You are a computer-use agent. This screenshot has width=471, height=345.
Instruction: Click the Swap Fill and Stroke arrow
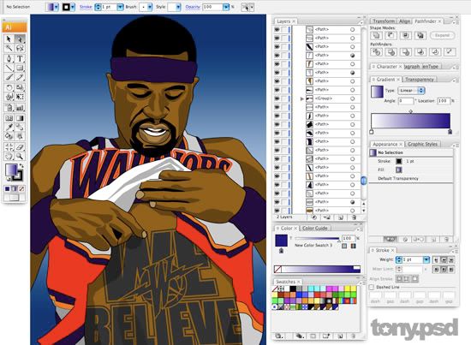tap(21, 166)
